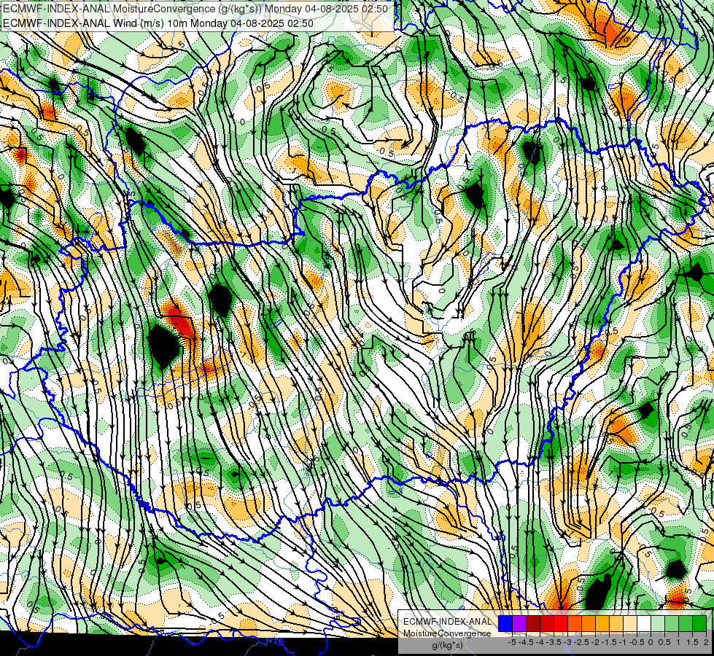Click the legend label MoistureConvergence

click(447, 633)
